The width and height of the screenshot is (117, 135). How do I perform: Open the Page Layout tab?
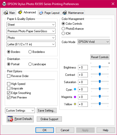(49, 13)
